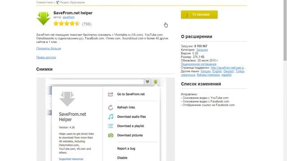Select Download a playlist entry

130,126
